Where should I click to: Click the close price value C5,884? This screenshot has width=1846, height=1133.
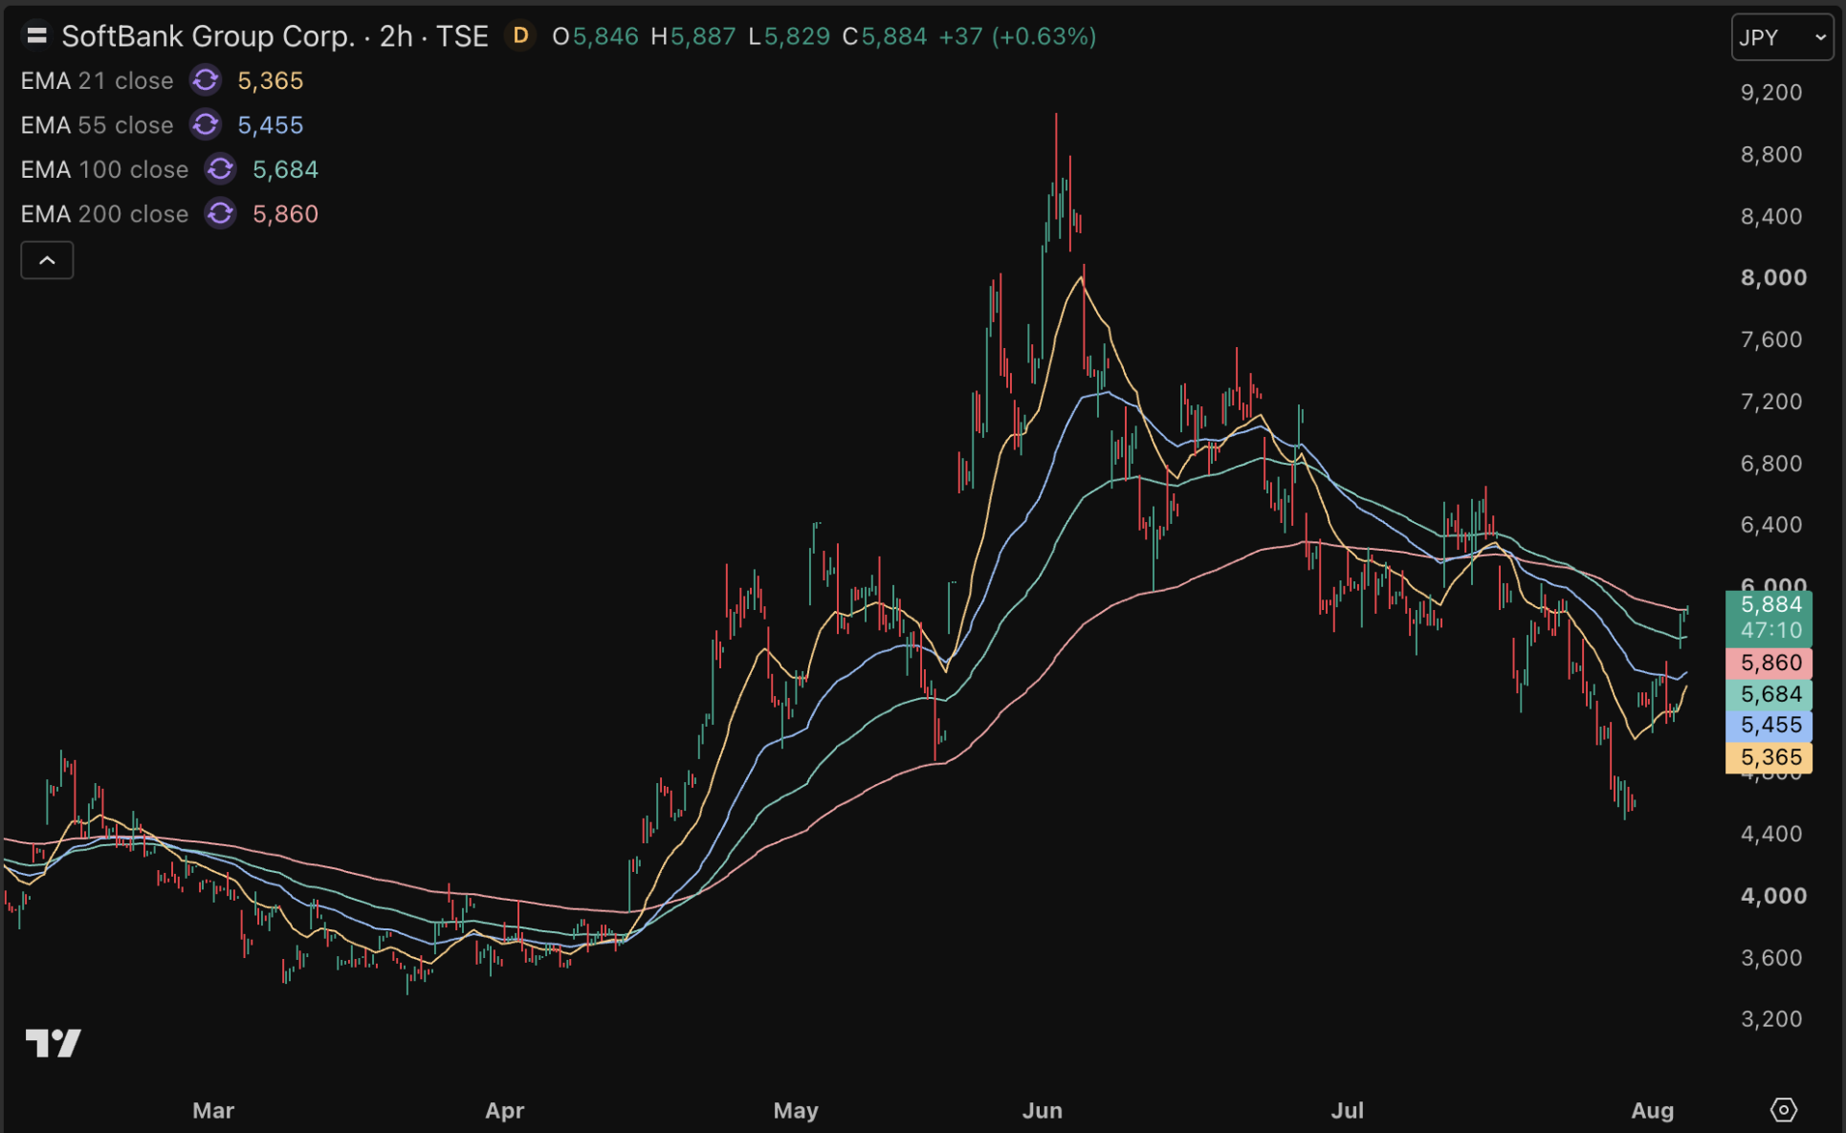pos(885,36)
